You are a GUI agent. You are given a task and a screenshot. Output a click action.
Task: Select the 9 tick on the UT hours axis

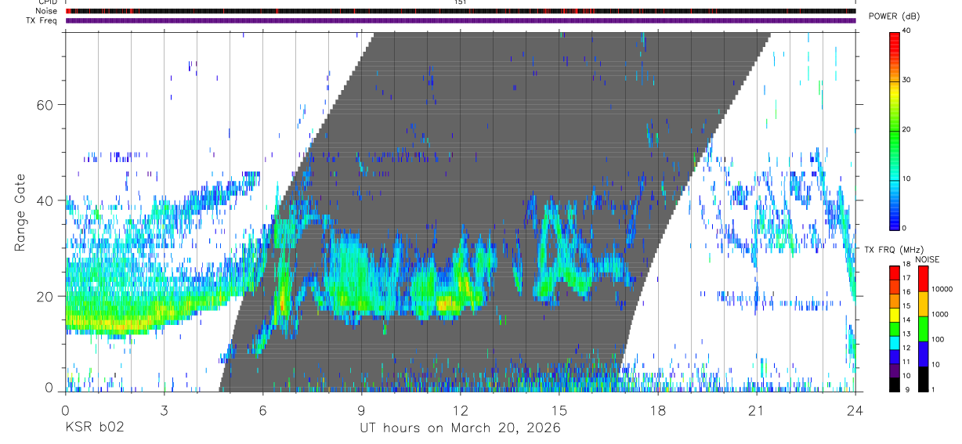click(361, 410)
